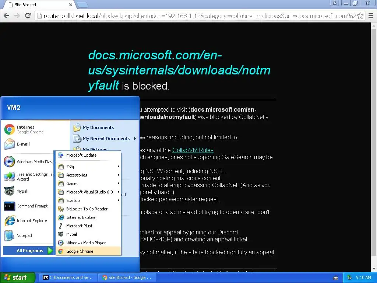377x283 pixels.
Task: Bookmark this page with the star icon
Action: point(360,16)
